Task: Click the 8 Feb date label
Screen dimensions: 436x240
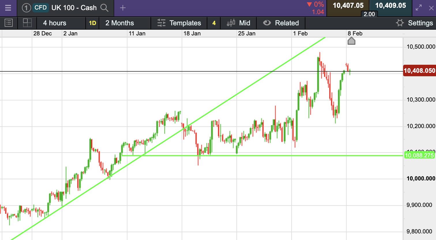Action: [x=355, y=33]
